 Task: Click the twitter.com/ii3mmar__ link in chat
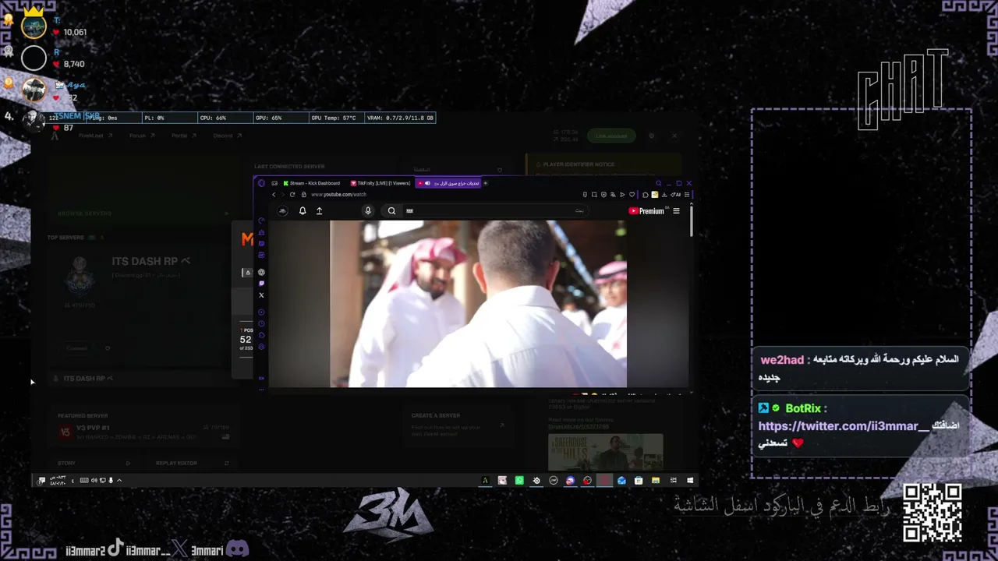[x=844, y=426]
